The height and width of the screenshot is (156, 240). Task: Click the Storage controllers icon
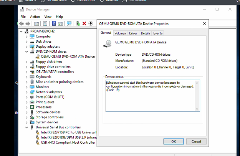tap(32, 117)
